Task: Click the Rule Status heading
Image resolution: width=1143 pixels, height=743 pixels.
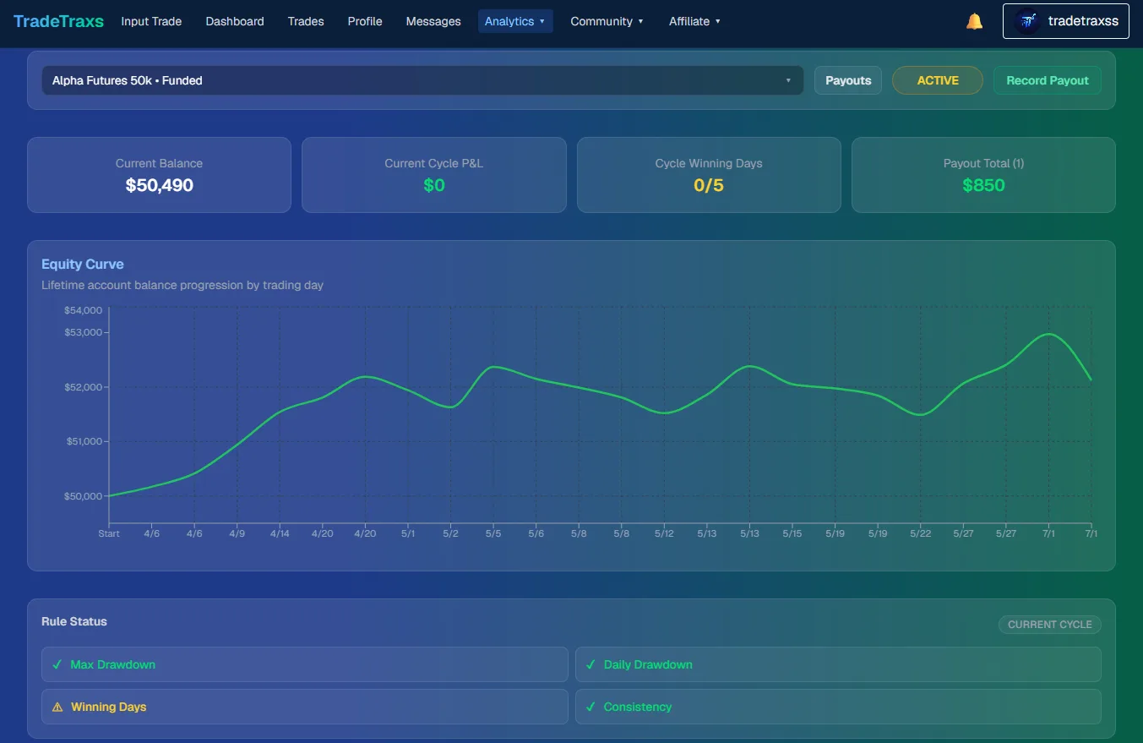Action: click(74, 621)
